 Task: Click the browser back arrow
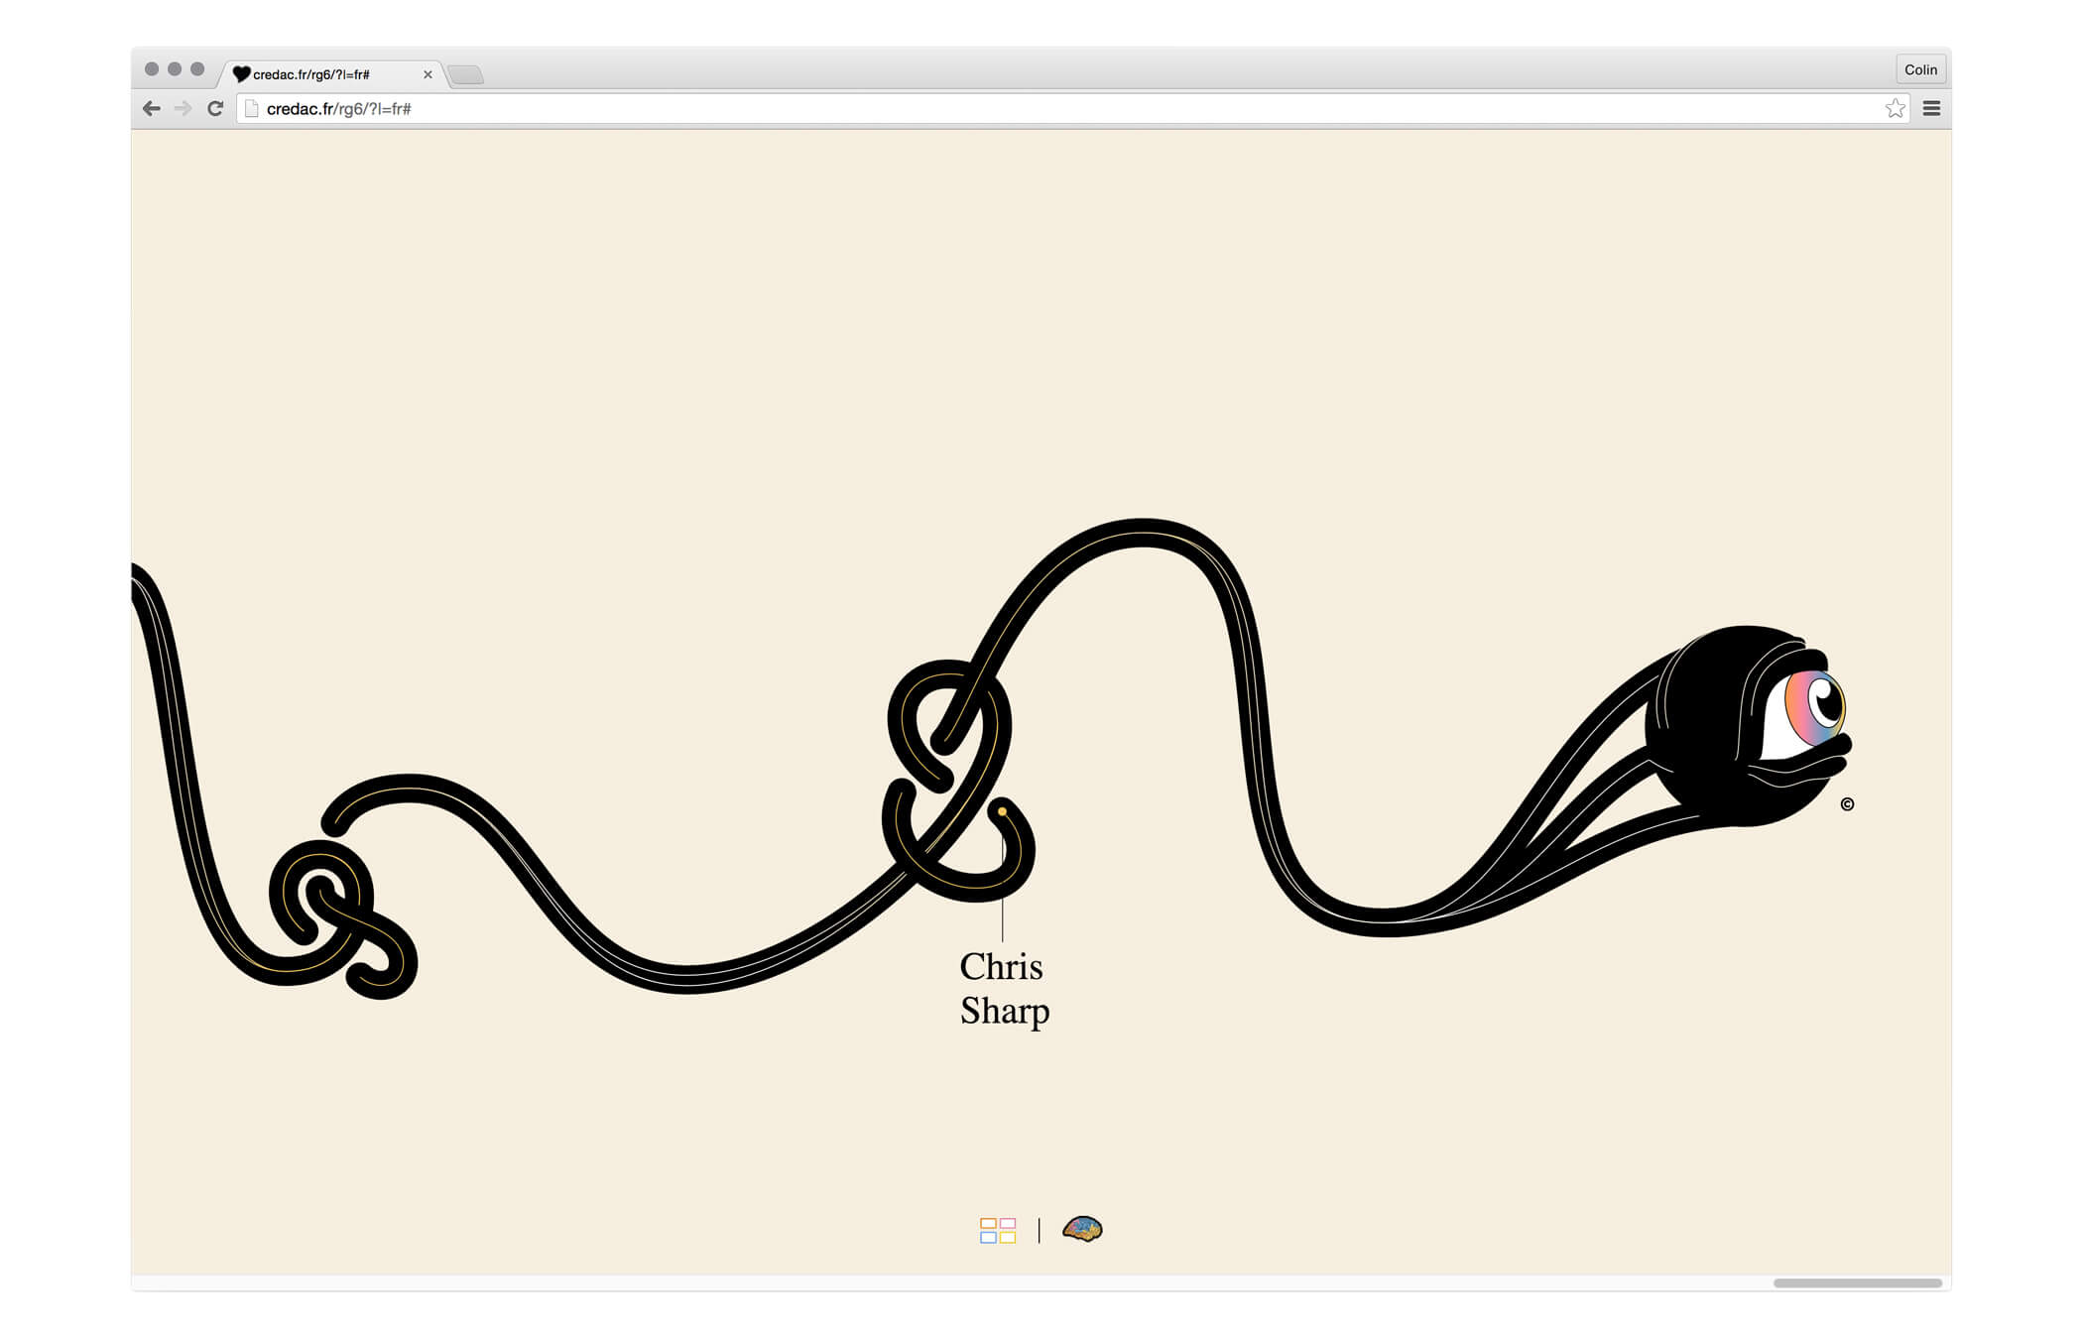point(151,109)
